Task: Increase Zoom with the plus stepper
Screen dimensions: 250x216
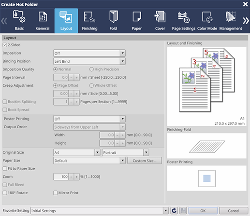Action: (x=76, y=177)
